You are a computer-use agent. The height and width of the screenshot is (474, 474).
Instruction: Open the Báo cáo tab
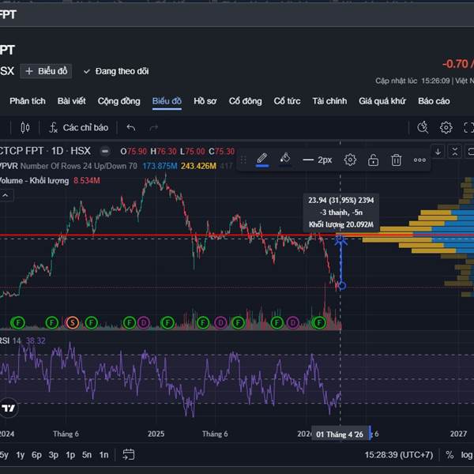tap(434, 101)
